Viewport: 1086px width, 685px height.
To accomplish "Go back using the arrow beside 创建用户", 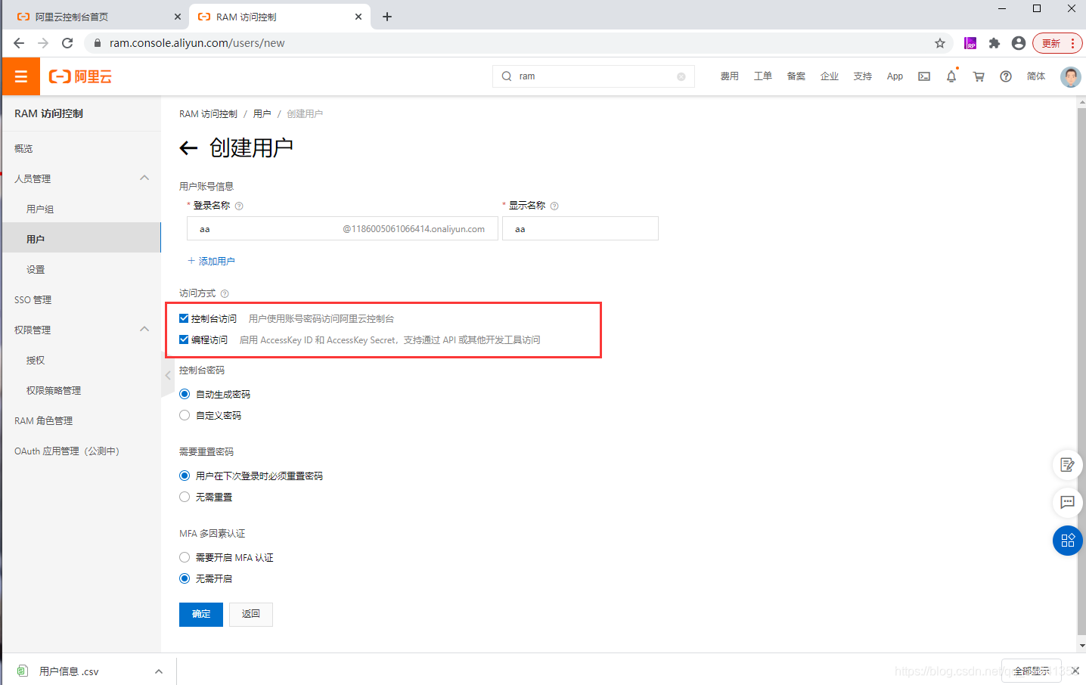I will (x=188, y=148).
